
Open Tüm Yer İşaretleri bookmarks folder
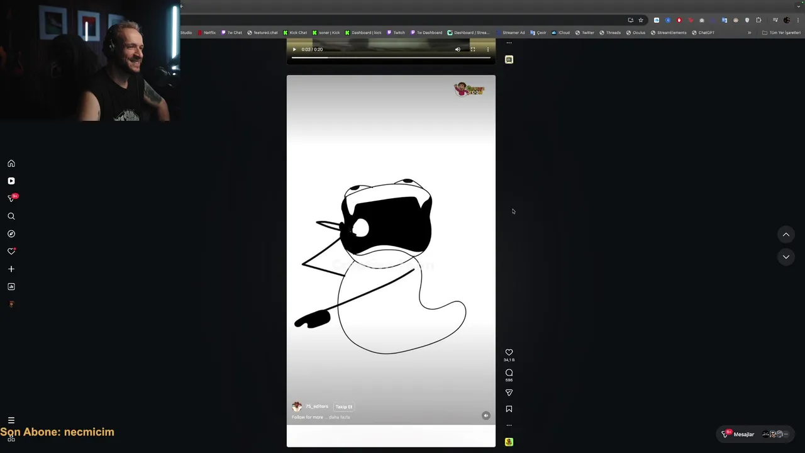tap(781, 33)
